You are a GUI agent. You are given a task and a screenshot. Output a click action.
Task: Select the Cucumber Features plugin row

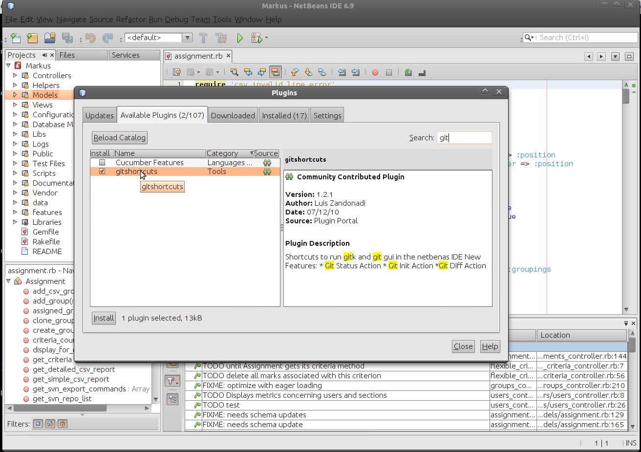(x=185, y=163)
